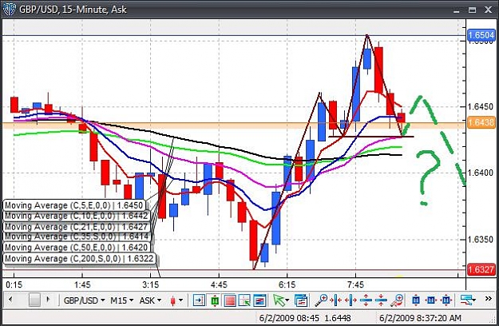Screen dimensions: 499x326
Task: Click the blue vertical-fit chart icon
Action: coord(416,300)
